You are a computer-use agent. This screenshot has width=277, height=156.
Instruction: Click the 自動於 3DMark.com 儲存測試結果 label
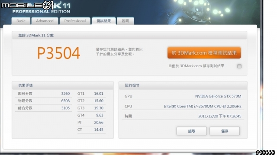(x=196, y=66)
